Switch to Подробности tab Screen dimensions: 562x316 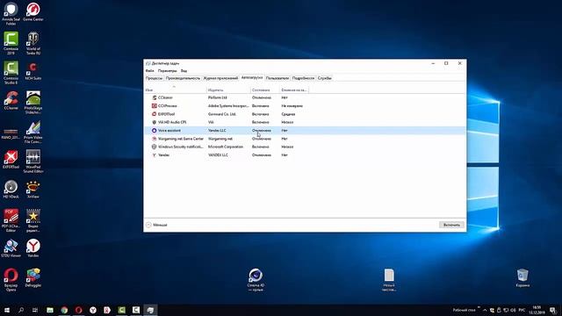[x=303, y=78]
